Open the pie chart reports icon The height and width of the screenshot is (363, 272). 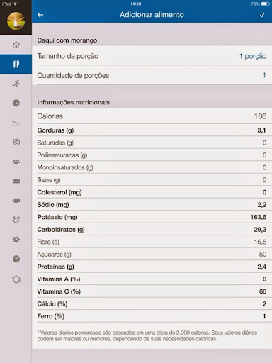click(16, 103)
